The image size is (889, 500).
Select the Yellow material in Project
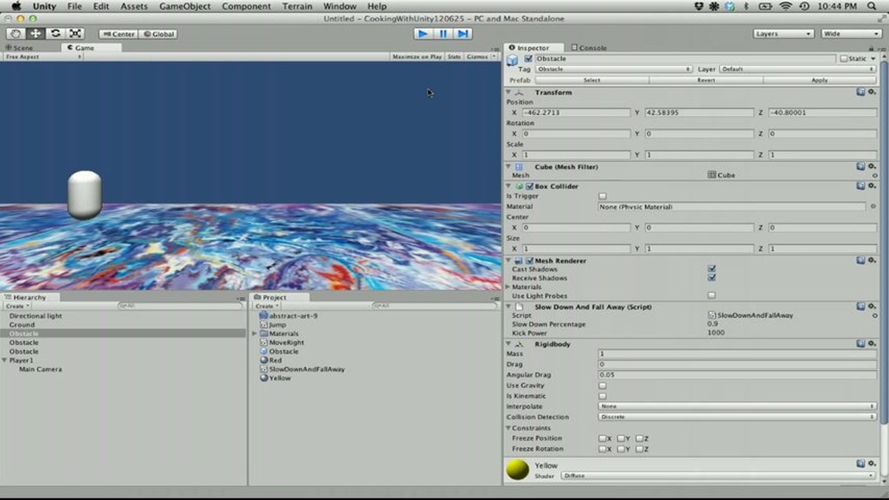275,378
